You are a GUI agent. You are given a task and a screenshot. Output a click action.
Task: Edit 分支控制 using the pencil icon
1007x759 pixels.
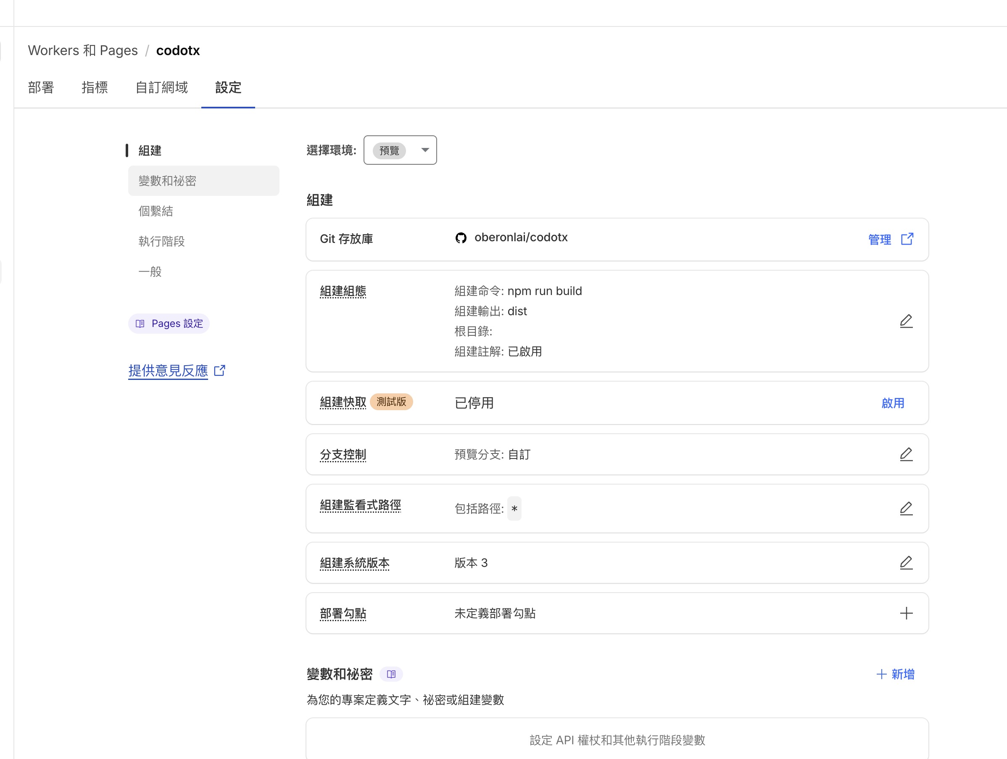pos(907,454)
